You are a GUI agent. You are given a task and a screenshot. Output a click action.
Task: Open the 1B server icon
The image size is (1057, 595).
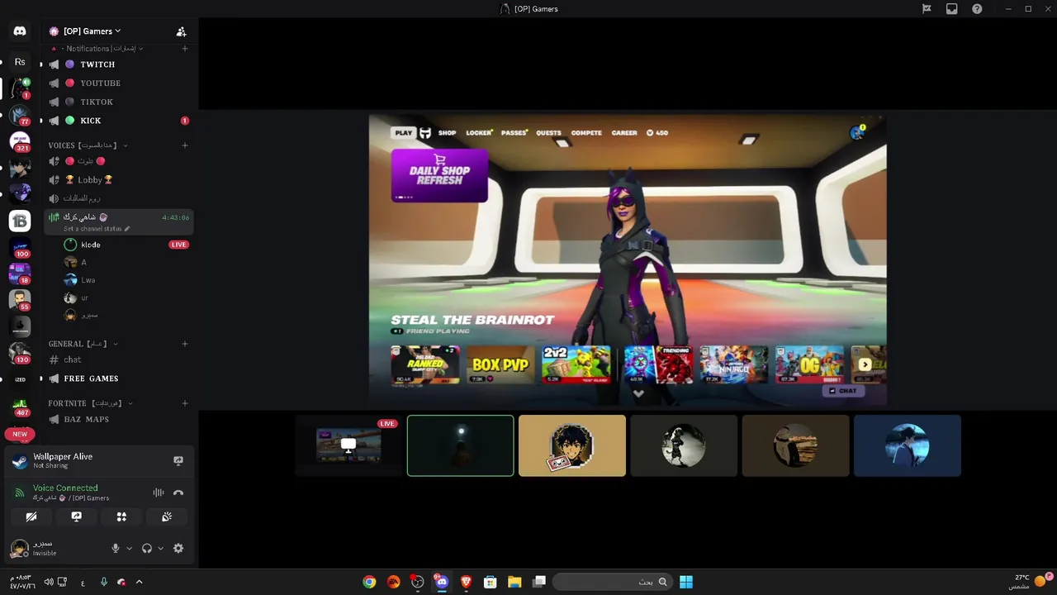coord(20,221)
